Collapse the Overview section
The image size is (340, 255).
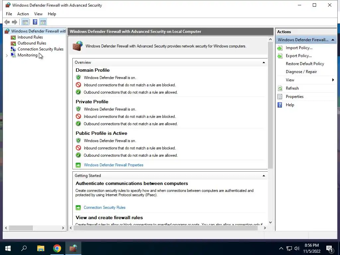264,62
